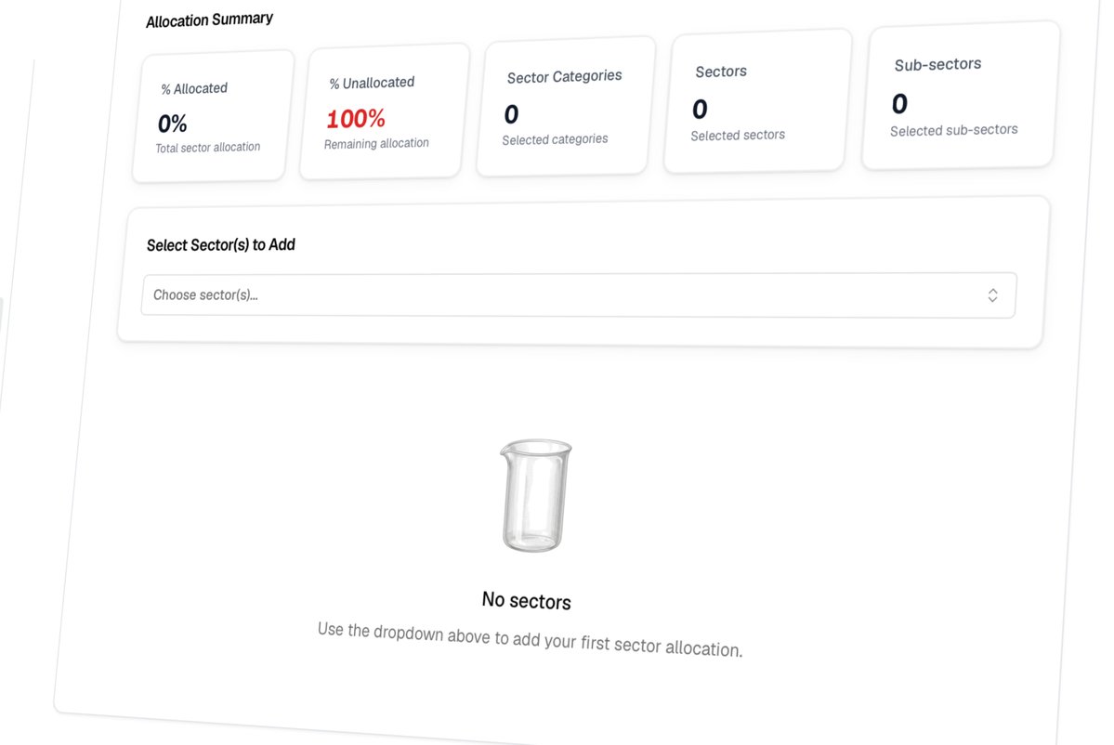
Task: Click the red 100% value
Action: 356,119
